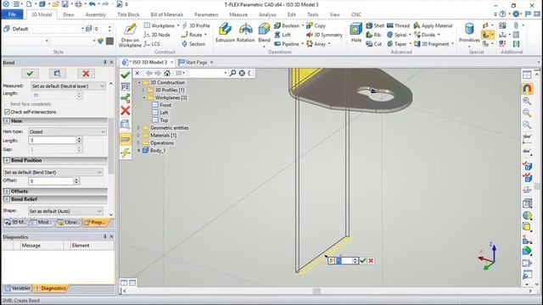Choose Apply Material

434,25
